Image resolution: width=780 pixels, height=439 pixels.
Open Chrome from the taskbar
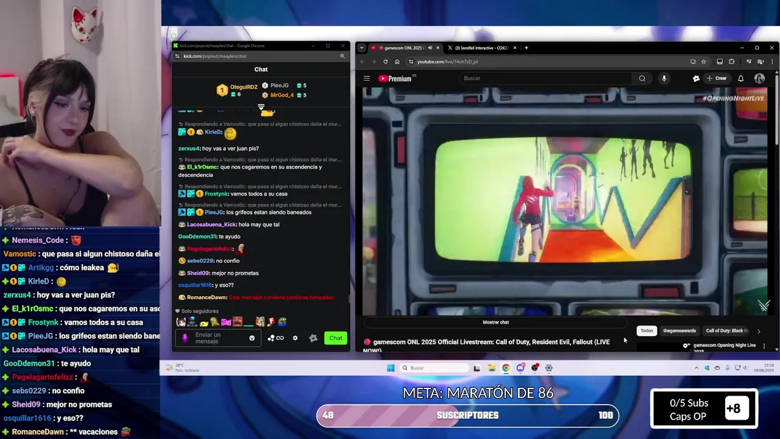(x=506, y=368)
